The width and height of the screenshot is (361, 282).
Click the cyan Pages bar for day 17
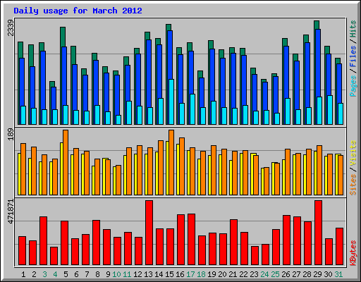point(192,109)
